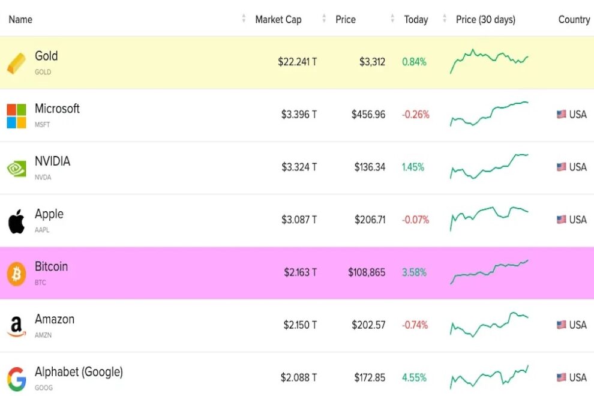Screen dimensions: 594x396
Task: Sort using arrows right of Price header
Action: point(392,18)
